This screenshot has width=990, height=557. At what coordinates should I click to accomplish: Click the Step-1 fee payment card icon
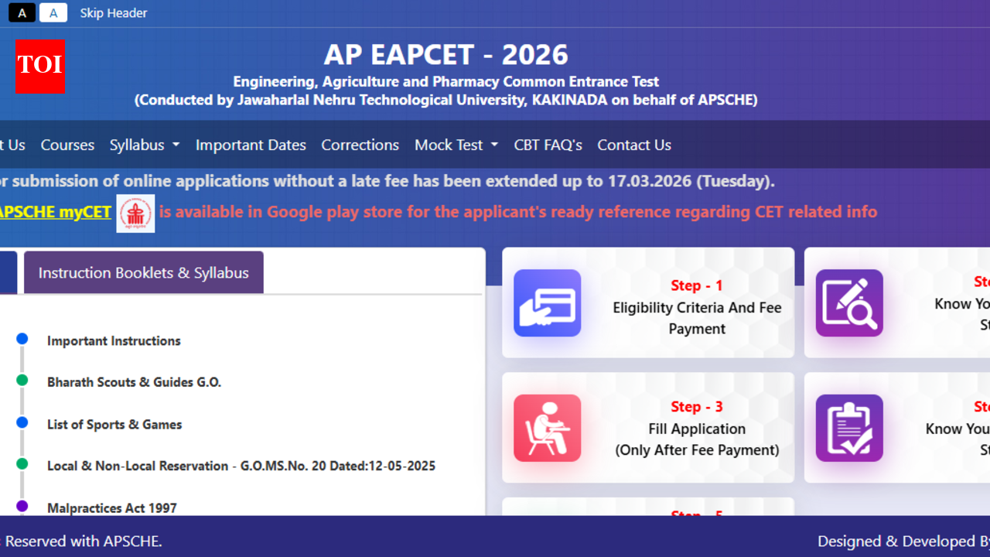(547, 304)
